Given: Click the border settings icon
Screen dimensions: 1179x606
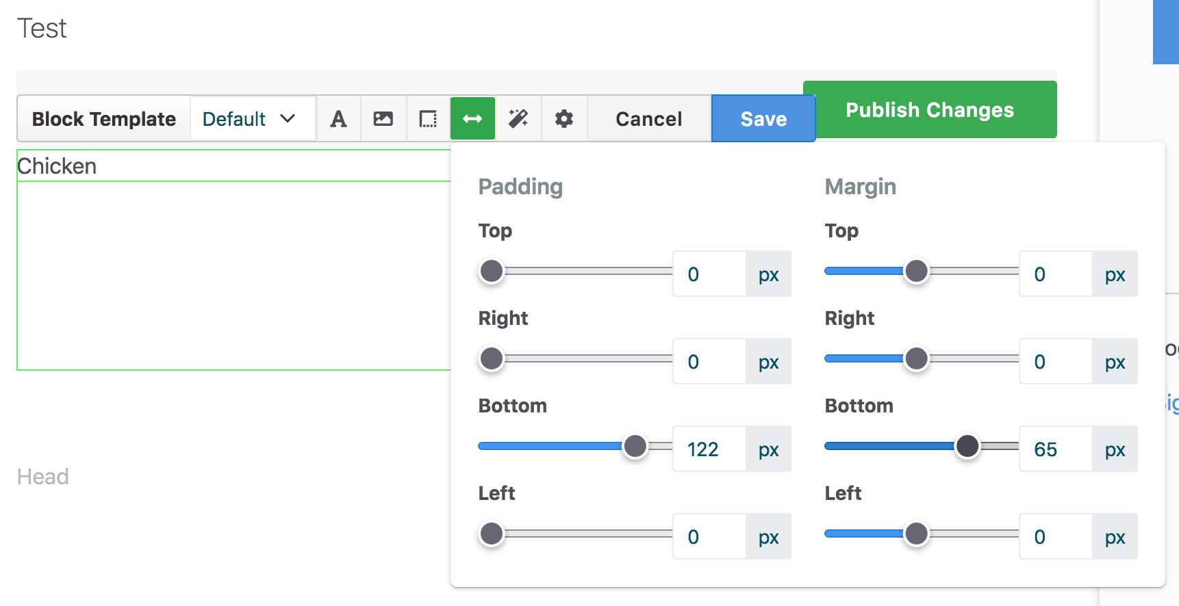Looking at the screenshot, I should pos(427,118).
